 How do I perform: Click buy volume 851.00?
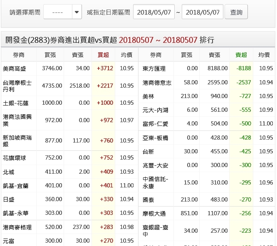[x=189, y=213]
